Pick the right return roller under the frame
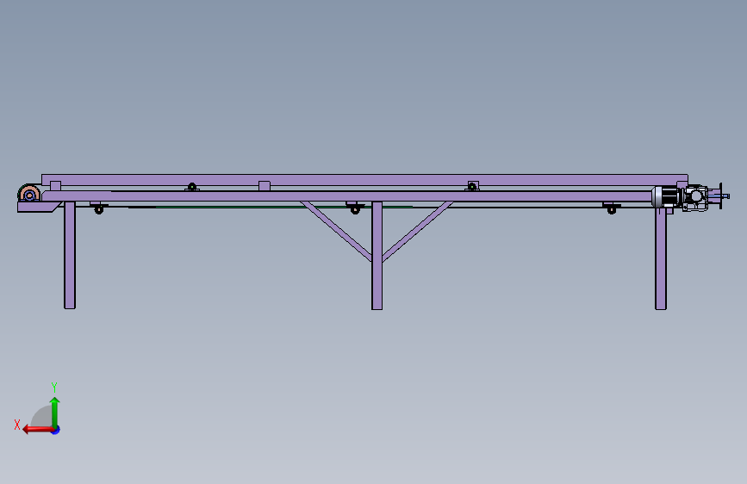 coord(612,208)
